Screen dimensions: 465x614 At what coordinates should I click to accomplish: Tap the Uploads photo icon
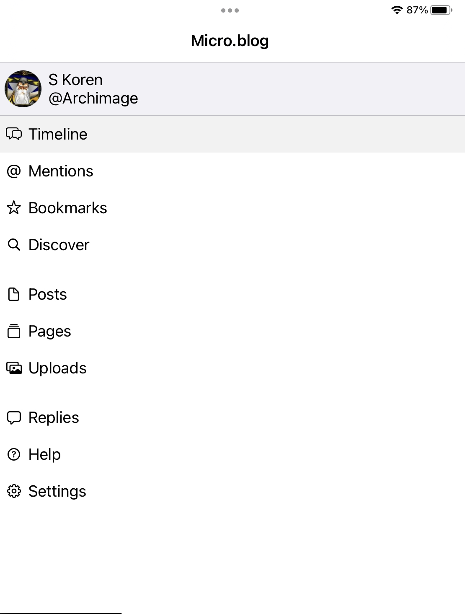tap(14, 368)
